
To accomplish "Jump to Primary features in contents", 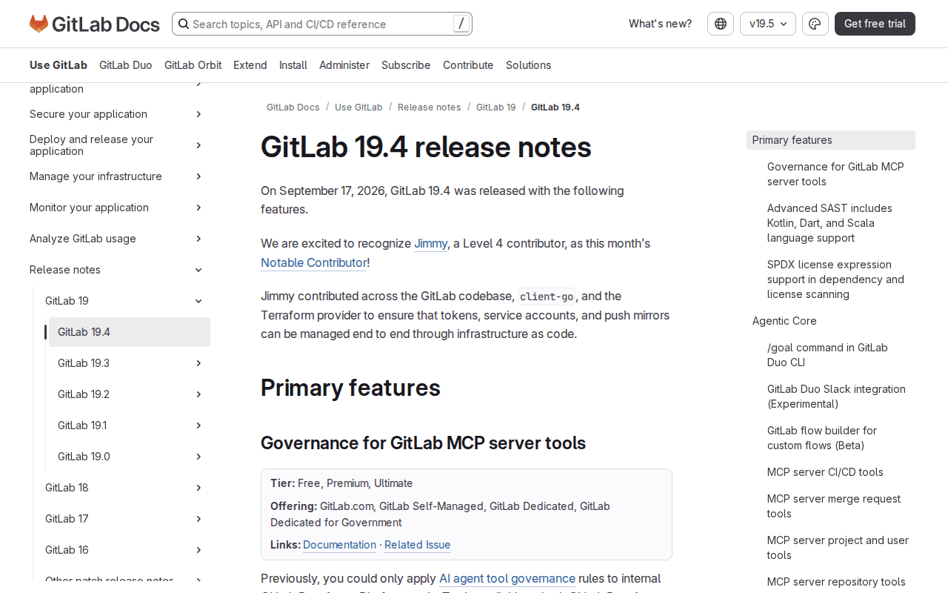I will click(831, 140).
